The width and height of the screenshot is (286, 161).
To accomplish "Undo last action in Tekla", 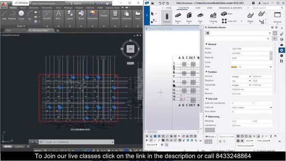I will click(x=160, y=3).
